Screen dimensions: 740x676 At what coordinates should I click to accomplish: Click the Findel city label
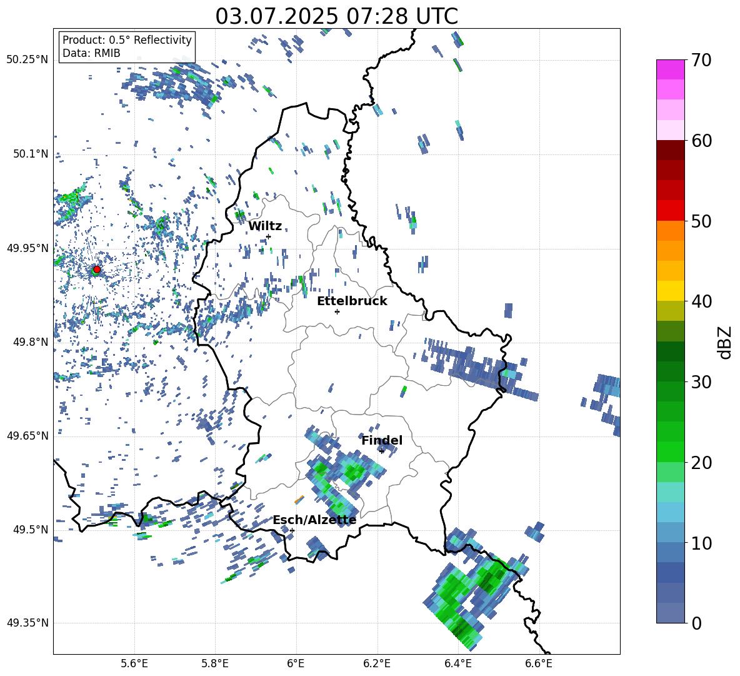(x=382, y=440)
